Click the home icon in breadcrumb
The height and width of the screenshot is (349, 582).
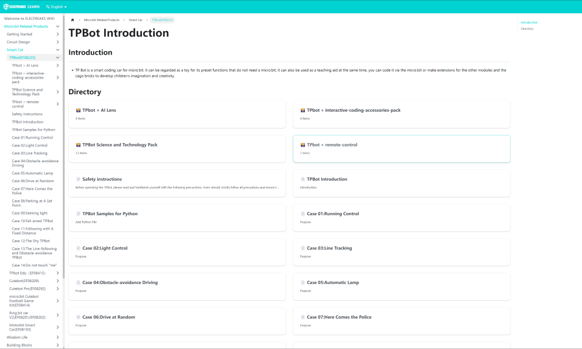click(x=72, y=20)
